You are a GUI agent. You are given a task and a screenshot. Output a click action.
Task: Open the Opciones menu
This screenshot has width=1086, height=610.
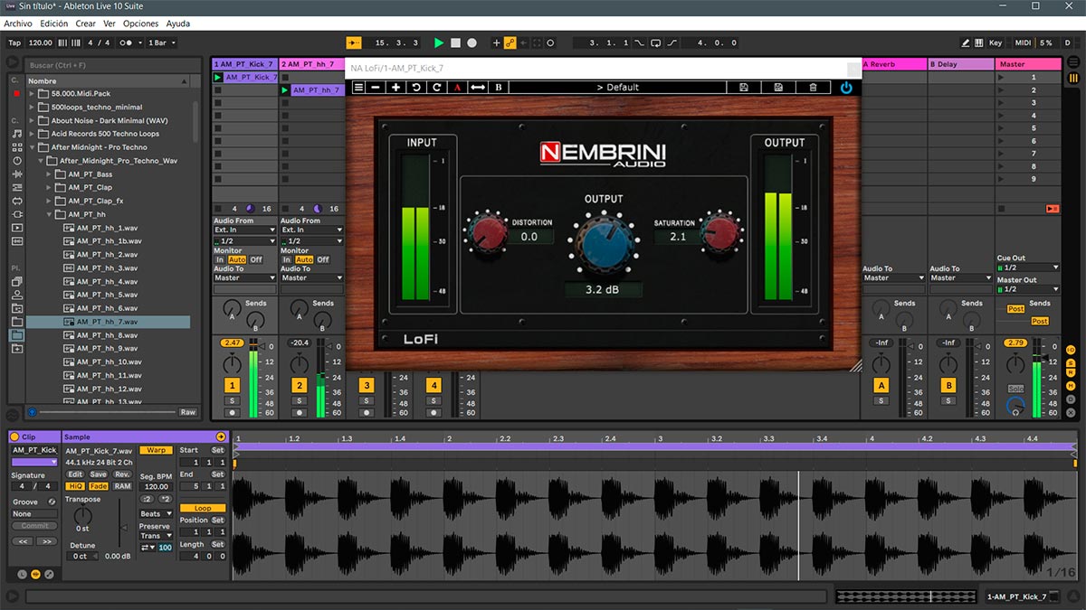[x=140, y=23]
